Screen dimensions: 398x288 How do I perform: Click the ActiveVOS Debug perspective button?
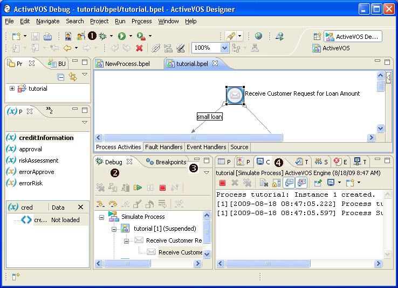(x=353, y=37)
